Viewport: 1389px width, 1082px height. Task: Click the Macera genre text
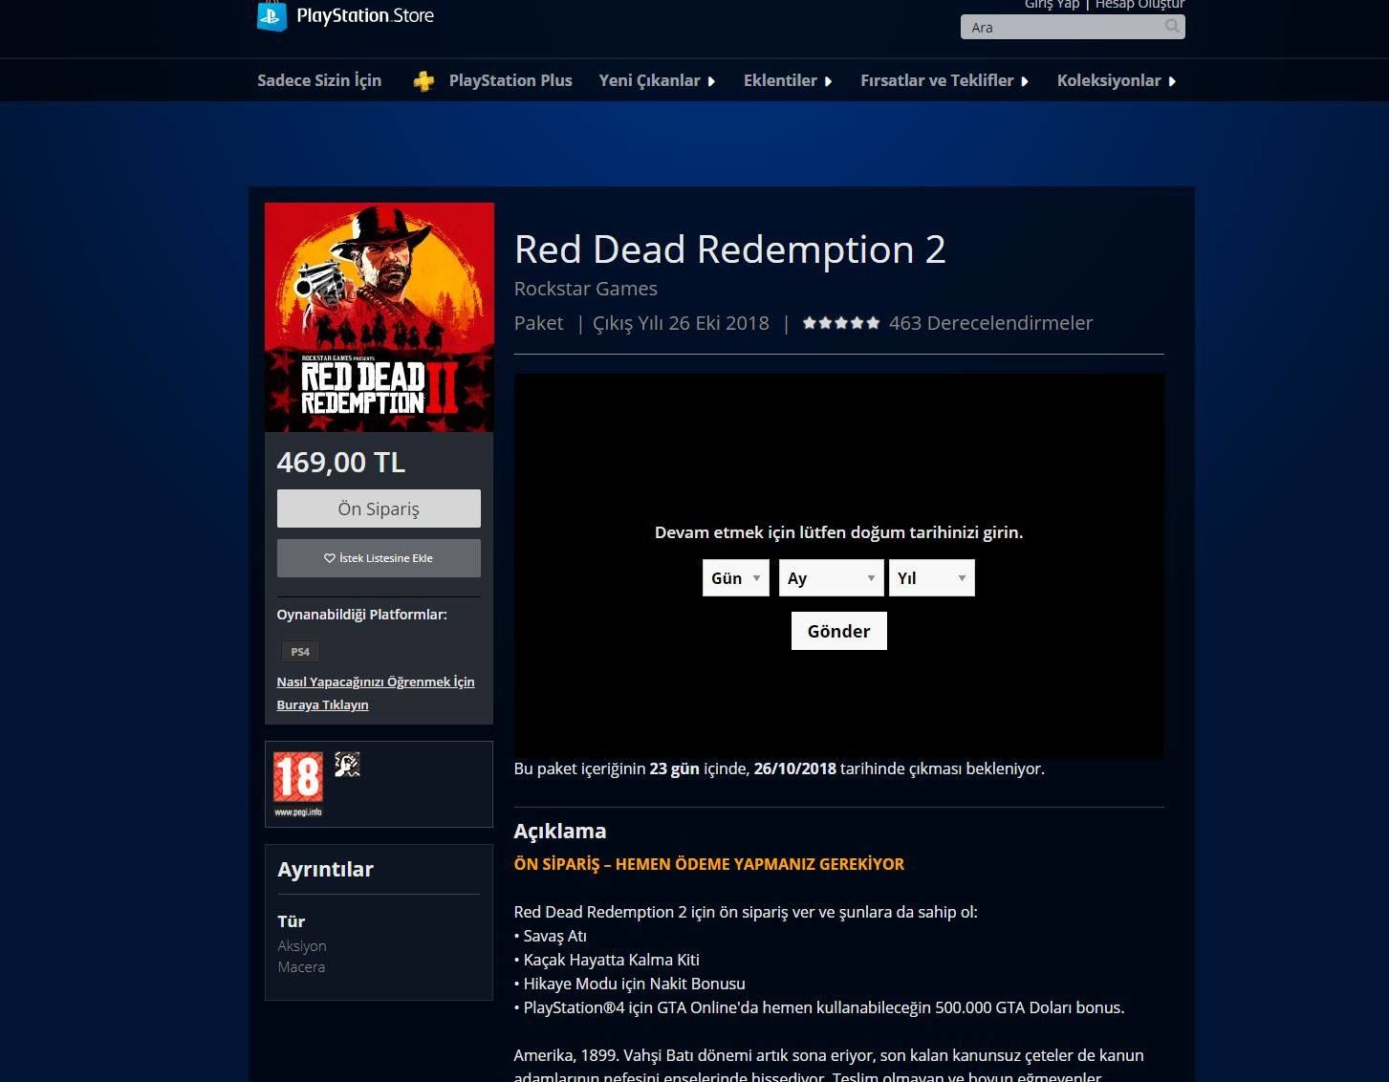coord(301,966)
